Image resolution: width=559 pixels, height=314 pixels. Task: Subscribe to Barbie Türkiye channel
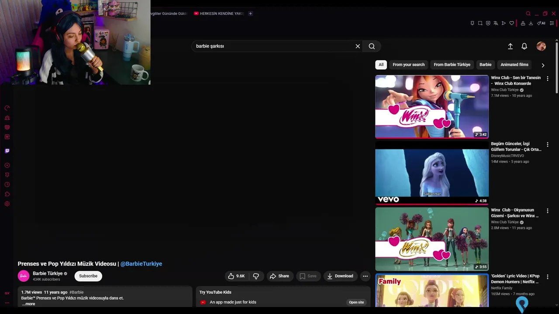pyautogui.click(x=88, y=276)
